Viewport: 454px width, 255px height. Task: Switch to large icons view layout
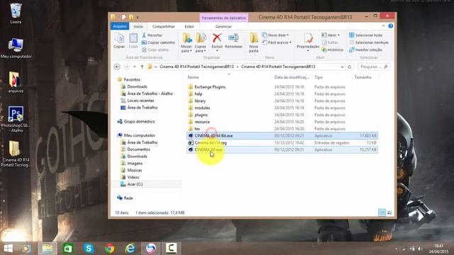[x=389, y=212]
